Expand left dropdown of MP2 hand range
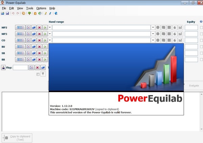The height and width of the screenshot is (143, 203). tap(50, 27)
